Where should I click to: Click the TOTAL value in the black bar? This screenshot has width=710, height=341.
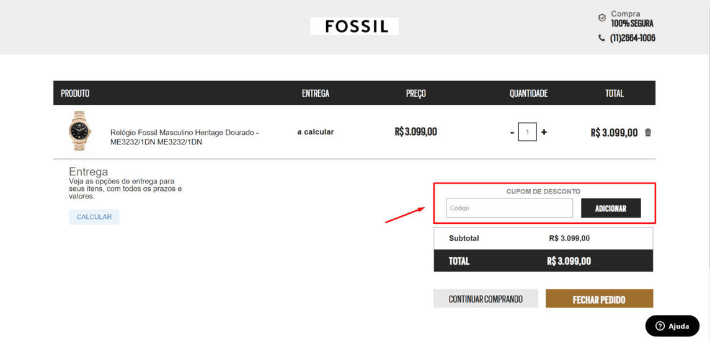[569, 261]
